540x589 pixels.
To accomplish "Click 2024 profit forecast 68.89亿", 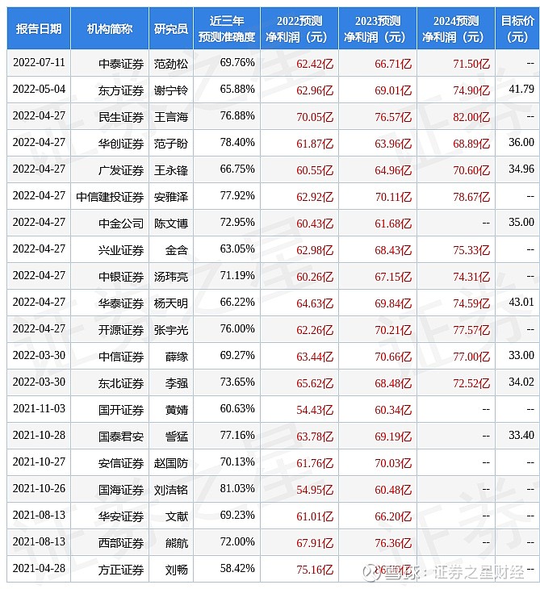I will click(471, 144).
